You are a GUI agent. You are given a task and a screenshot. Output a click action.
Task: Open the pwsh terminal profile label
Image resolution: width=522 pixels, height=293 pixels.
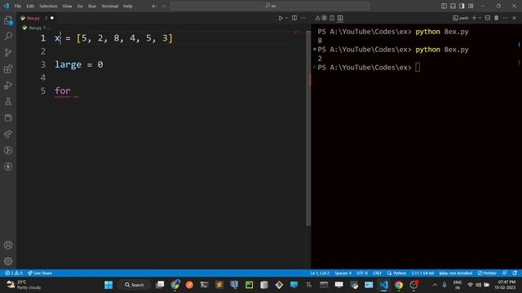tap(461, 18)
